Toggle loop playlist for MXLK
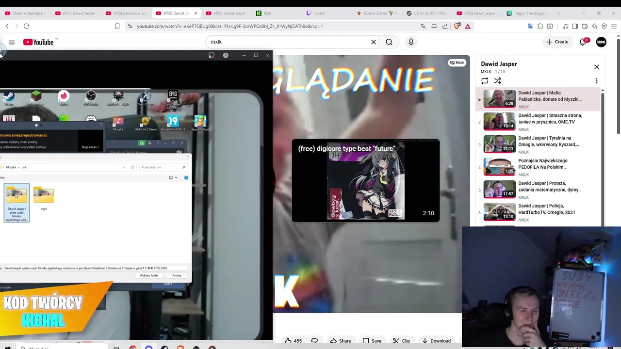621x349 pixels. tap(485, 81)
